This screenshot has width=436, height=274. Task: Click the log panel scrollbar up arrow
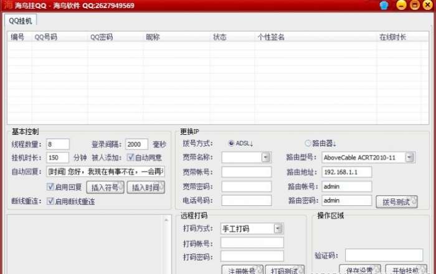(166, 220)
